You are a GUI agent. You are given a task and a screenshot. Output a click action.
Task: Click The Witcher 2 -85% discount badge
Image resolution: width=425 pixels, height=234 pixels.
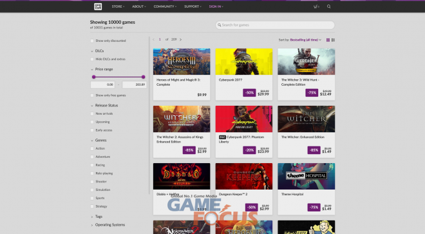189,150
